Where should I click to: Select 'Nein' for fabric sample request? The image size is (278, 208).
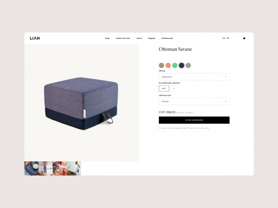[164, 88]
